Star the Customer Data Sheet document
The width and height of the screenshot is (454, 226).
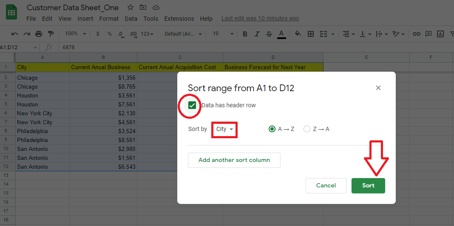click(131, 8)
